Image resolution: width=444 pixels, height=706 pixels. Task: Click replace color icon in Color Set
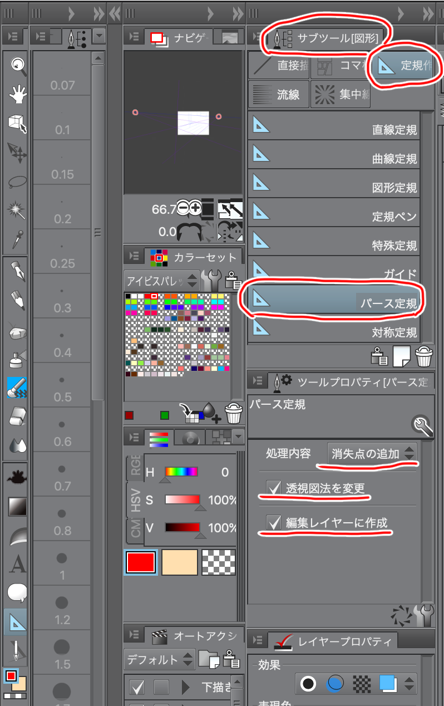coord(191,414)
